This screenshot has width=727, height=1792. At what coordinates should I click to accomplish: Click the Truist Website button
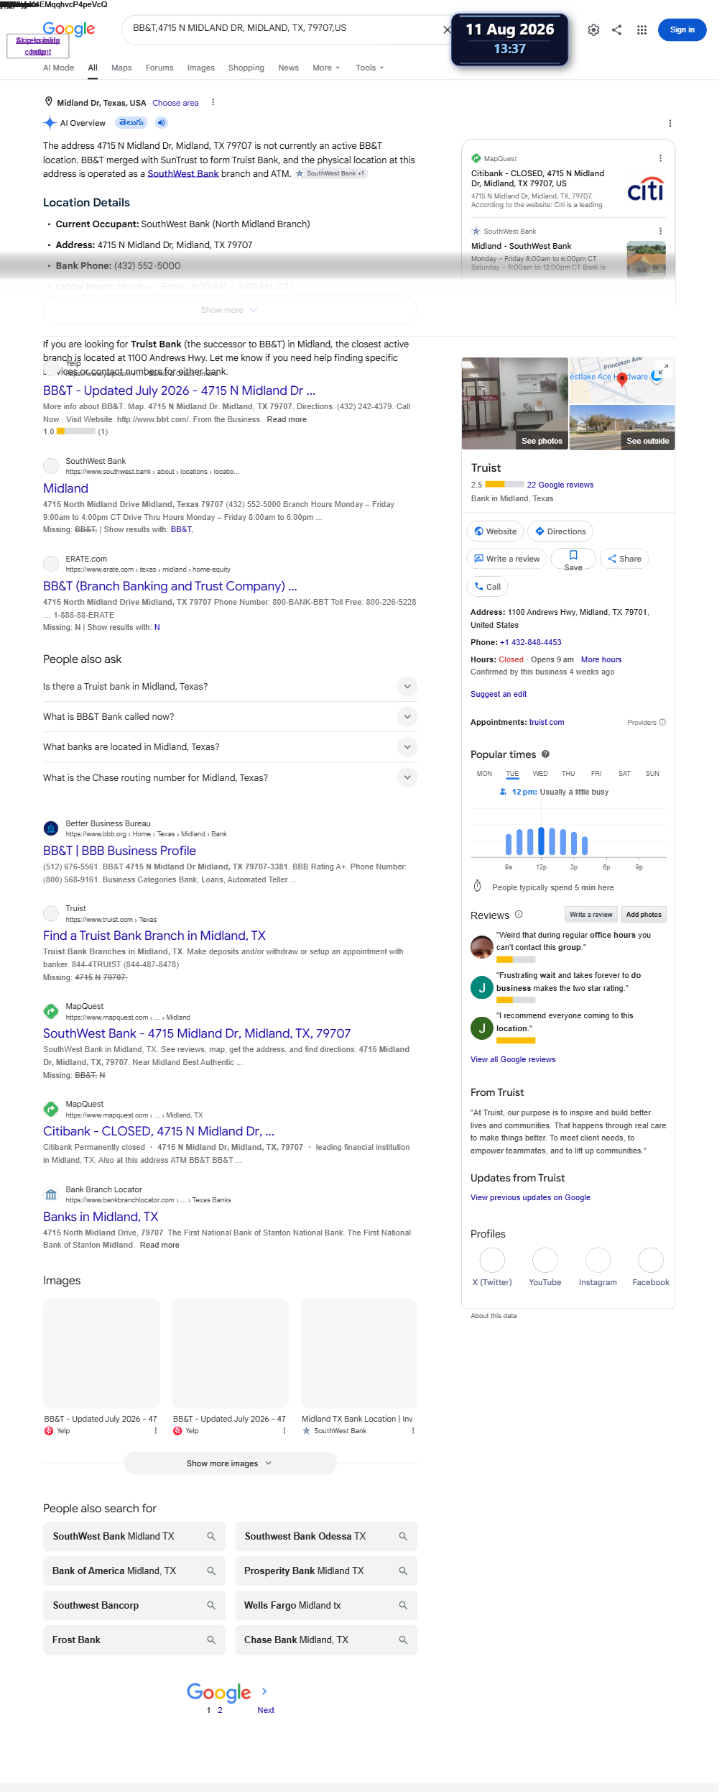[495, 531]
